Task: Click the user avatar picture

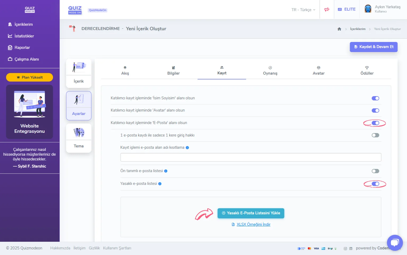Action: [368, 9]
